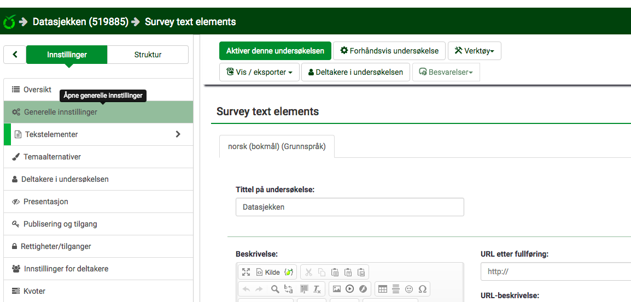Click the Find magnifier icon in editor
Screen dimensions: 631x302
pos(275,289)
